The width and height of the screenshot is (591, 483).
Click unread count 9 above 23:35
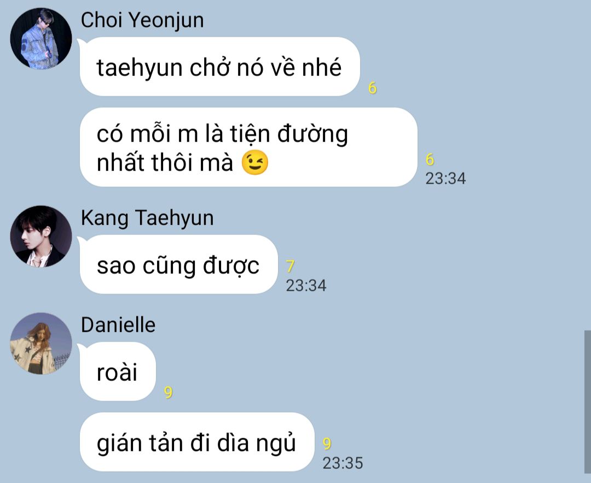(327, 444)
